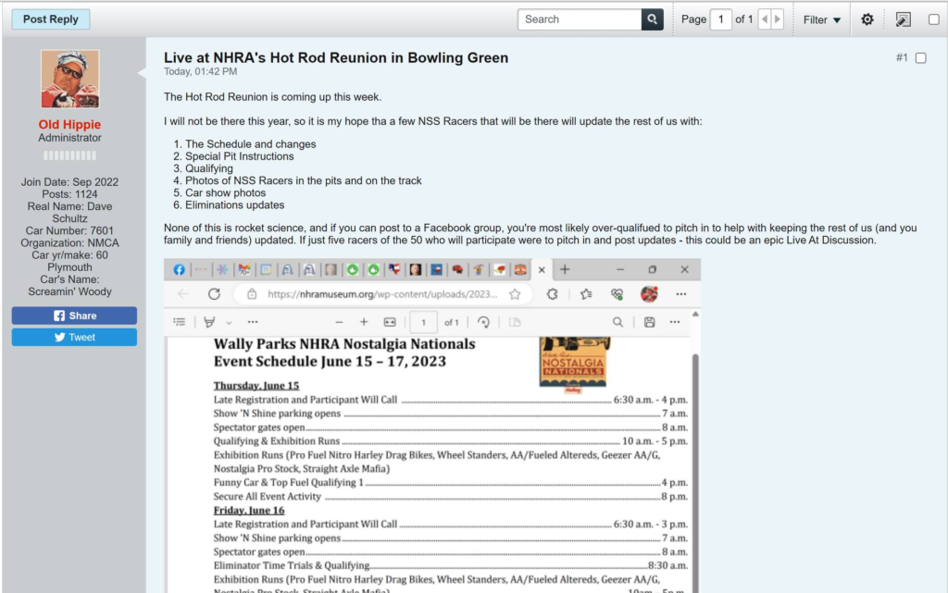This screenshot has width=948, height=593.
Task: Click the Old Hippie reputation bar
Action: 69,155
